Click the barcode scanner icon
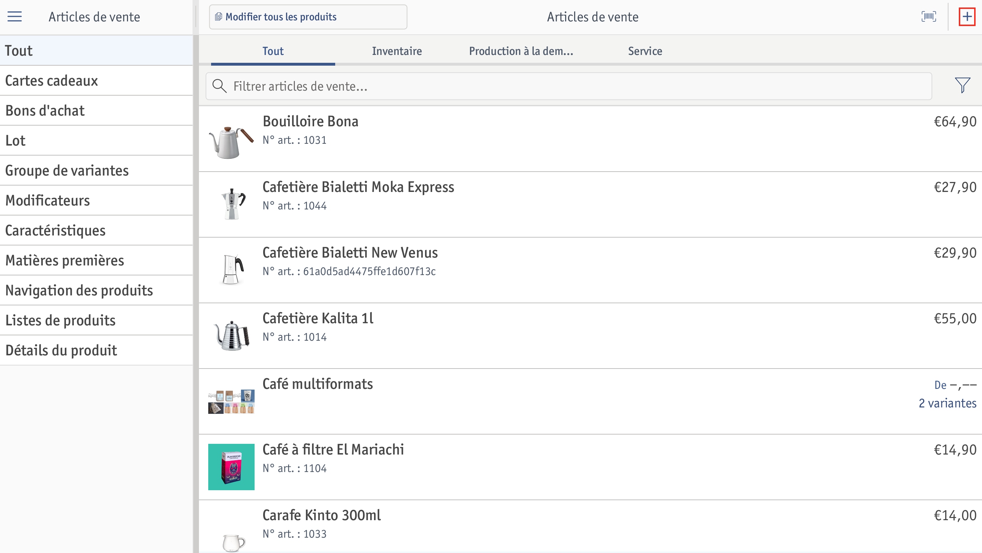The image size is (982, 553). [929, 16]
